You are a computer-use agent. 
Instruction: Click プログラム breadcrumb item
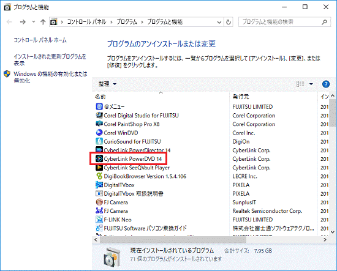click(127, 22)
